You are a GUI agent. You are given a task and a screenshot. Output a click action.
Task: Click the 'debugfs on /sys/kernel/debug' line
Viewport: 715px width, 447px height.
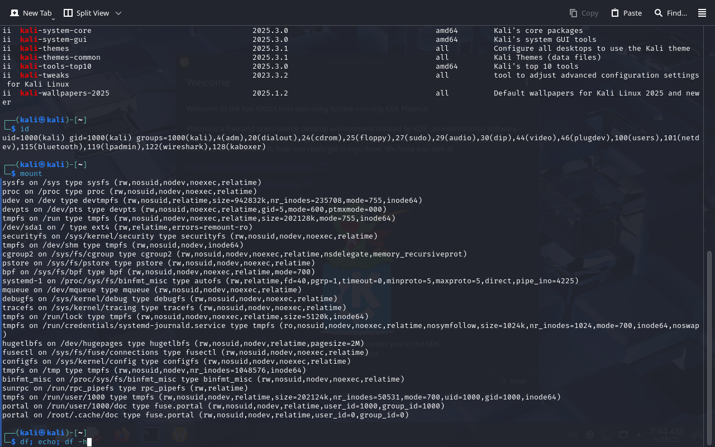pyautogui.click(x=170, y=299)
